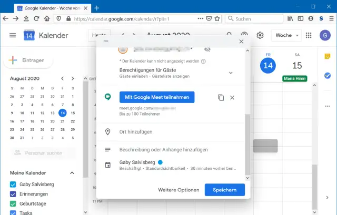The width and height of the screenshot is (337, 215).
Task: Open the Woche view dropdown
Action: pos(286,35)
